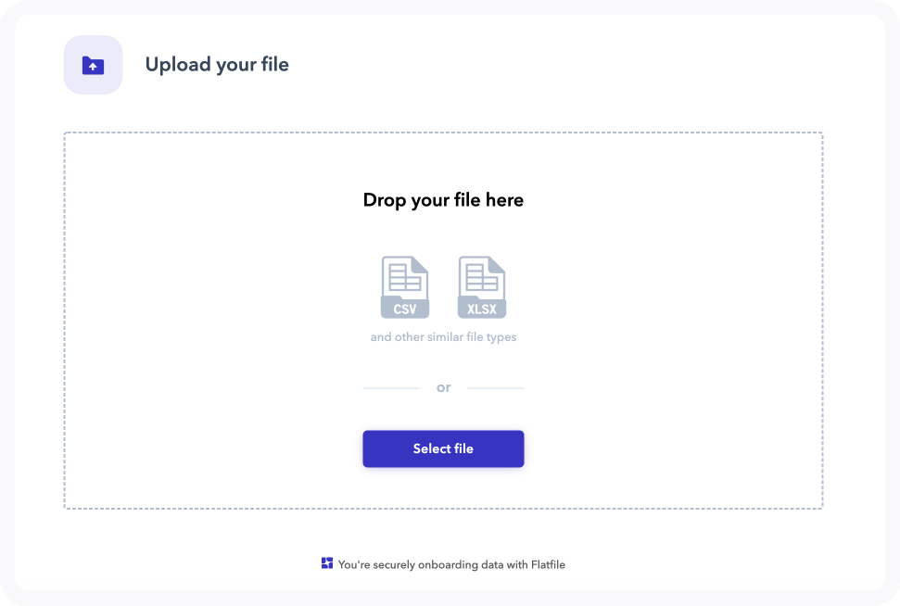
Task: Click the left divider line beside 'or'
Action: (389, 387)
